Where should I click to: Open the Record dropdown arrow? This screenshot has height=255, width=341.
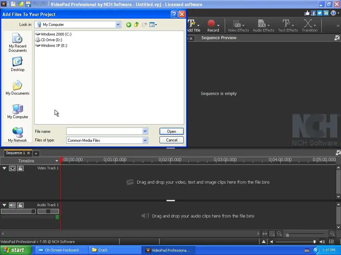tap(218, 26)
